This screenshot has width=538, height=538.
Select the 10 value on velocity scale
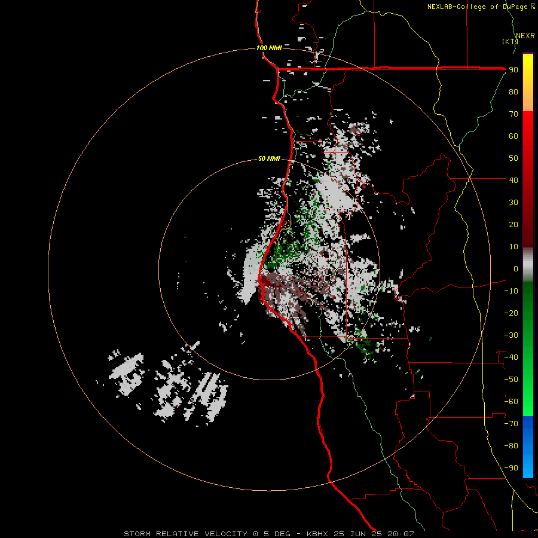point(513,247)
